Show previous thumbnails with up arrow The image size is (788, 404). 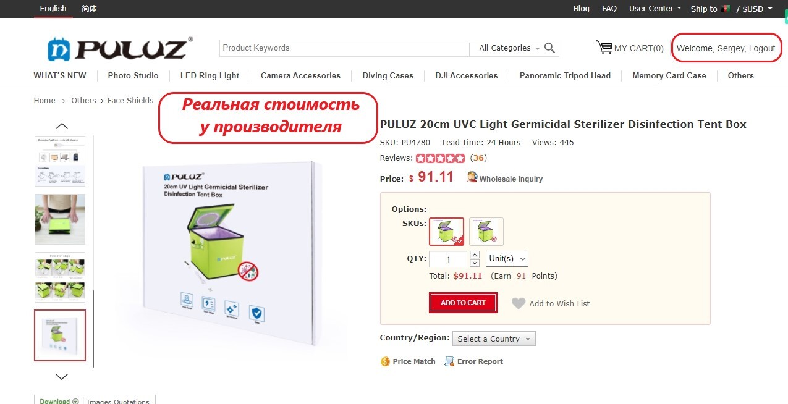(x=62, y=126)
